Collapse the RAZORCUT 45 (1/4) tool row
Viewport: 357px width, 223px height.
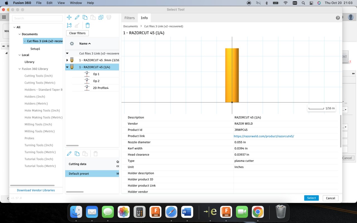pyautogui.click(x=67, y=67)
